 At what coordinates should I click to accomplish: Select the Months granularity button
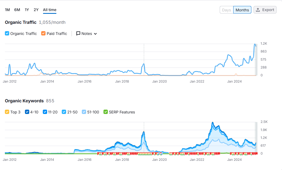tap(242, 10)
